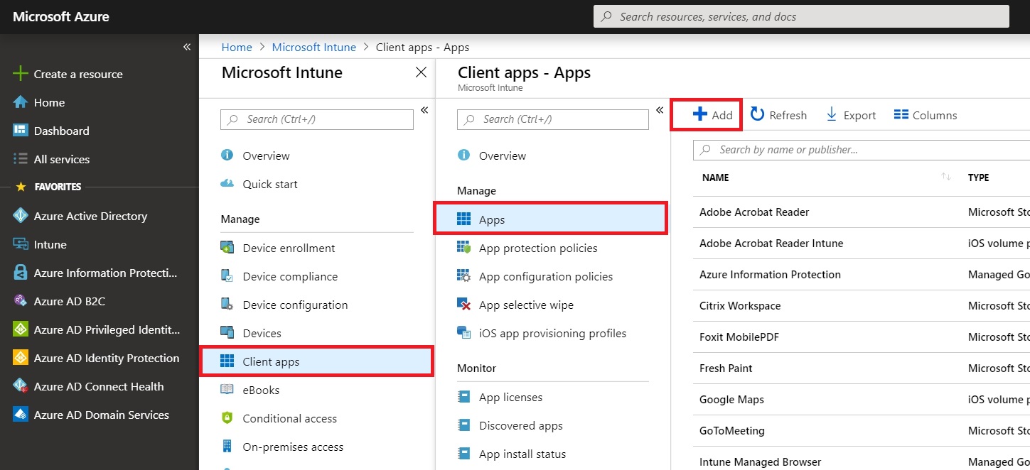Export the apps list

click(850, 114)
